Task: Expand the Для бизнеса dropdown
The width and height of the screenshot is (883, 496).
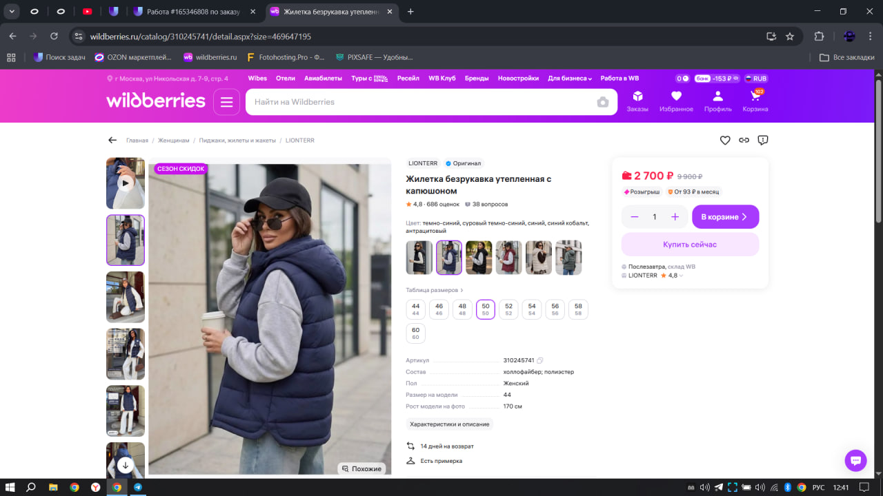Action: pos(570,79)
